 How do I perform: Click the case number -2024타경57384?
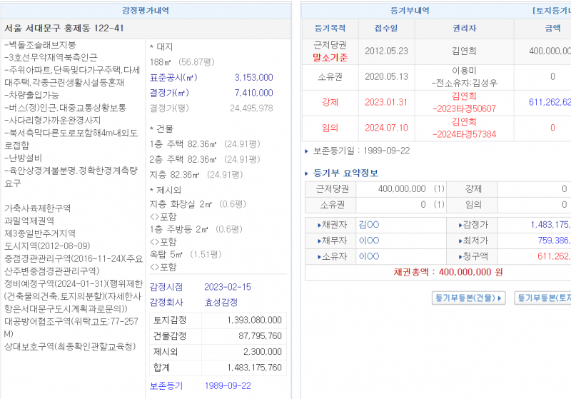[x=465, y=134]
